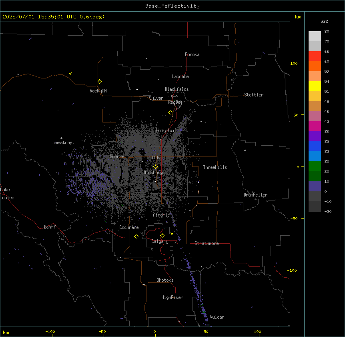345x337 pixels.
Task: Click the Strathmore town label
Action: (207, 243)
